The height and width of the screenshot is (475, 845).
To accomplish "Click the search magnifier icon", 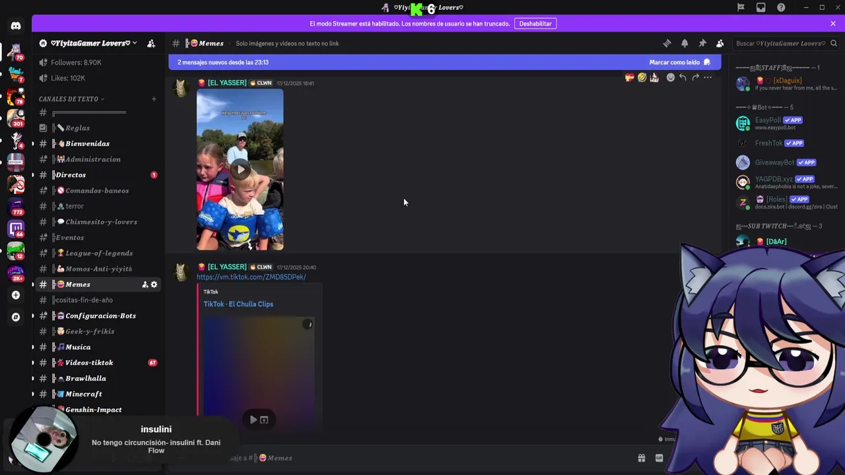I will click(834, 44).
